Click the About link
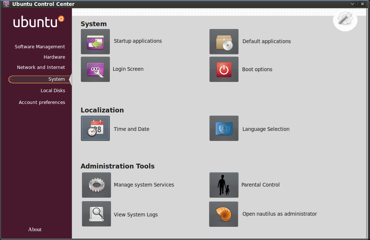The height and width of the screenshot is (240, 370). click(34, 229)
